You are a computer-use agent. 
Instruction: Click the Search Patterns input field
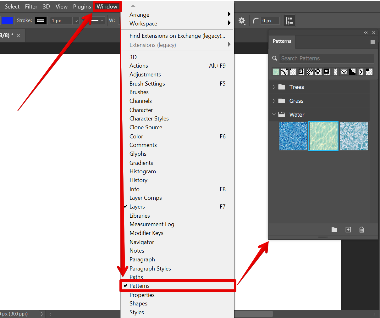pyautogui.click(x=326, y=59)
